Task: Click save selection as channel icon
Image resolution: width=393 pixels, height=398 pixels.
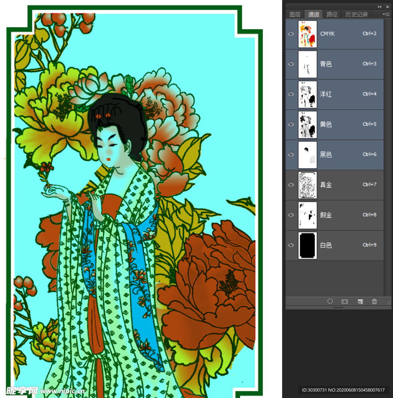Action: click(345, 301)
